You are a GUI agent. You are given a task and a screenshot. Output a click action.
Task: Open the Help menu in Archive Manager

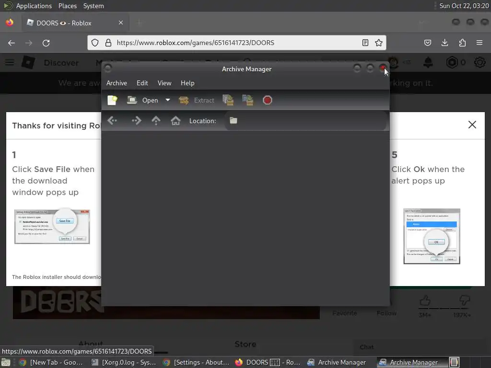187,83
